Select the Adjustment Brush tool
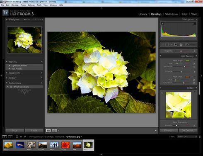Screen dimensions: 203x156 (191, 44)
